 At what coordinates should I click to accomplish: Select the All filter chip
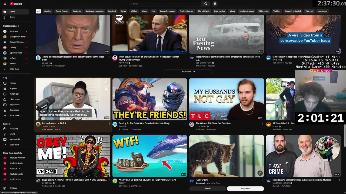coord(38,11)
